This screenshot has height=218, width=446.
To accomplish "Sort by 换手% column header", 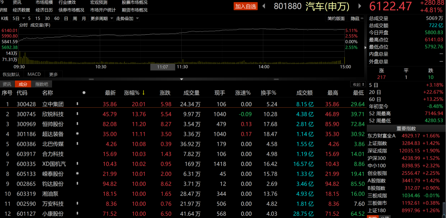I will (x=268, y=92).
